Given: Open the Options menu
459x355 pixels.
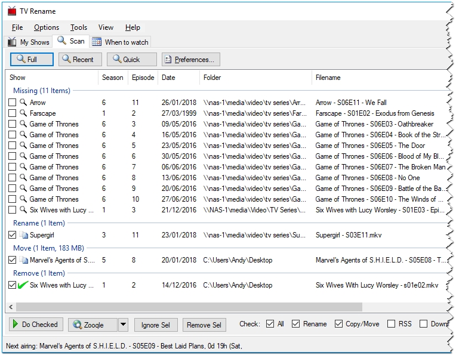Looking at the screenshot, I should point(46,27).
